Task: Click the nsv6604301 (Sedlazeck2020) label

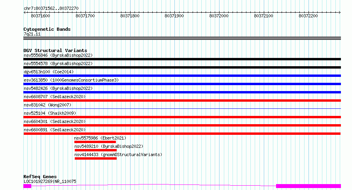Action: coord(55,121)
